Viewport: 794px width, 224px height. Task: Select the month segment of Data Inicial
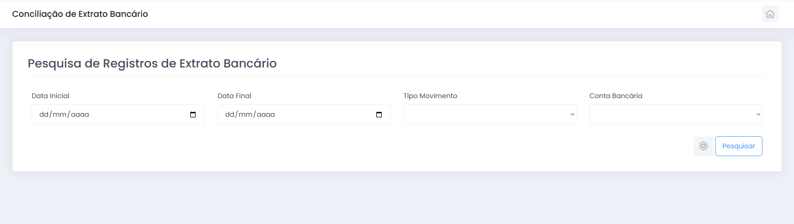(60, 115)
